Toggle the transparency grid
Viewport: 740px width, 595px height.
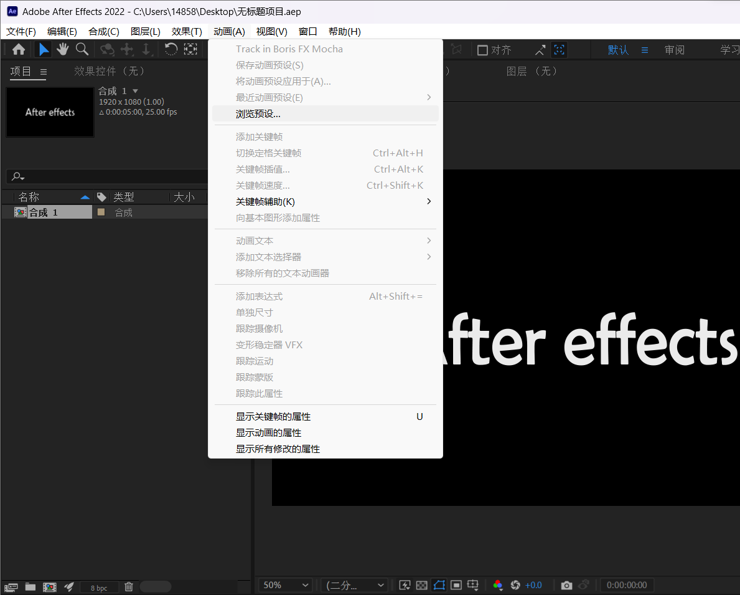[421, 585]
